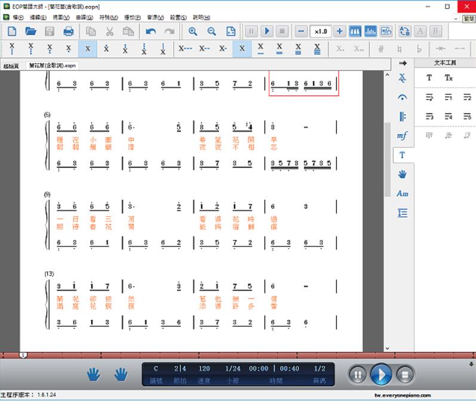Switch to the start page tab
Screen dimensions: 476x401
[11, 66]
